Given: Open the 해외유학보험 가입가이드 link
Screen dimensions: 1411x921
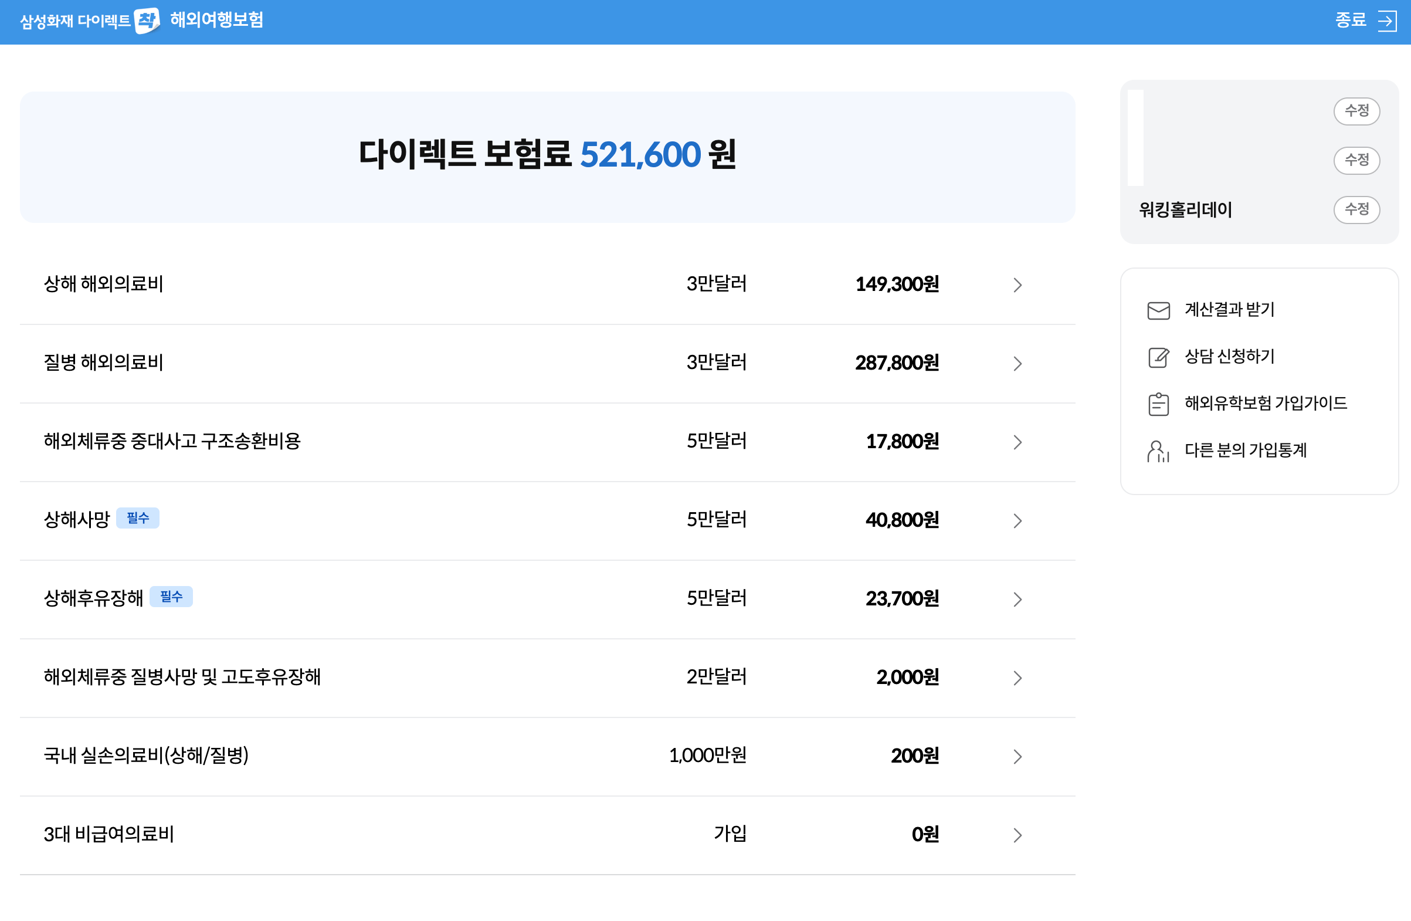Looking at the screenshot, I should [x=1265, y=403].
